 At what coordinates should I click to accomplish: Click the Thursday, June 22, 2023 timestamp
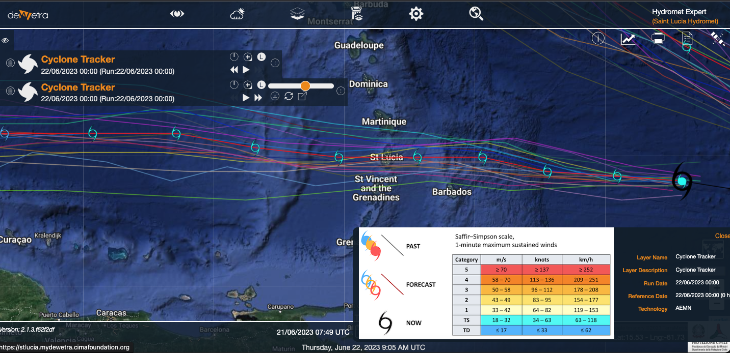click(x=363, y=348)
